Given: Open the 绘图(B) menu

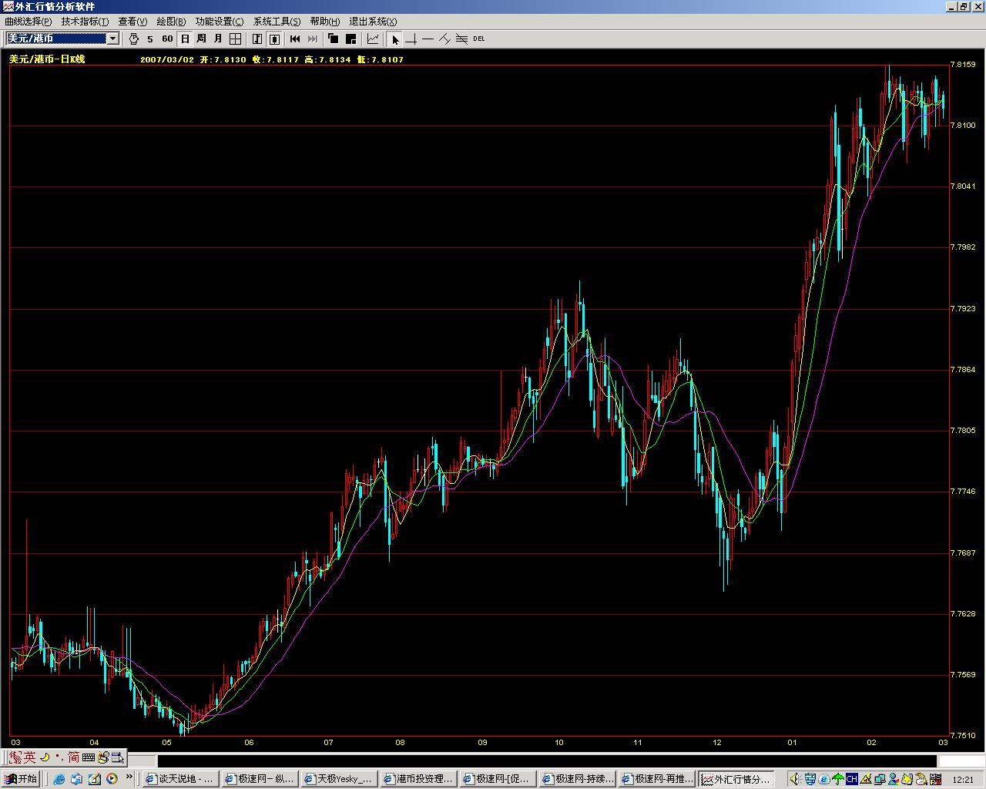Looking at the screenshot, I should [171, 22].
